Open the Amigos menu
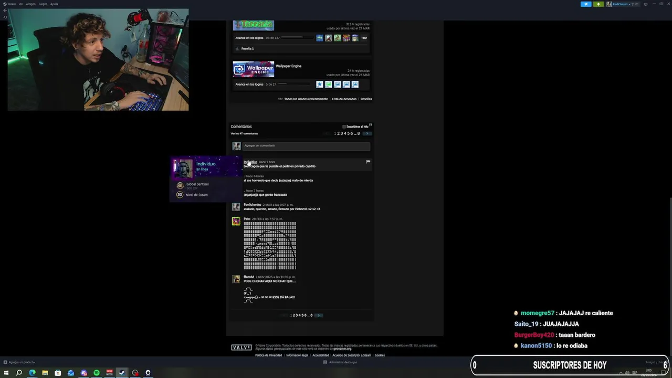The width and height of the screenshot is (672, 378). [x=31, y=4]
